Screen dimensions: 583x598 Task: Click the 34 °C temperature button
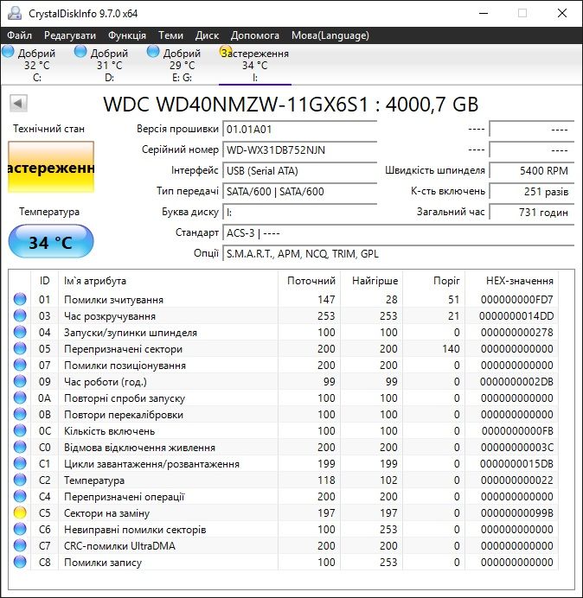(x=51, y=241)
